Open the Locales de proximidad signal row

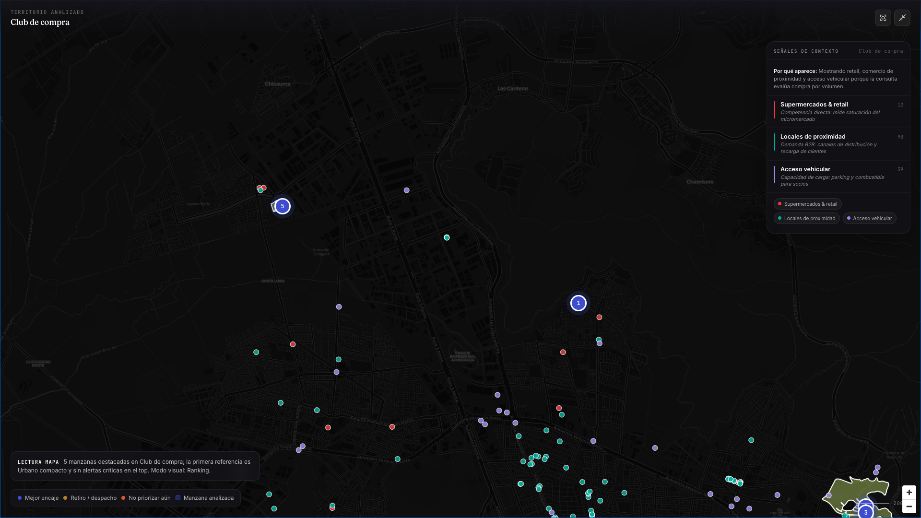(838, 143)
